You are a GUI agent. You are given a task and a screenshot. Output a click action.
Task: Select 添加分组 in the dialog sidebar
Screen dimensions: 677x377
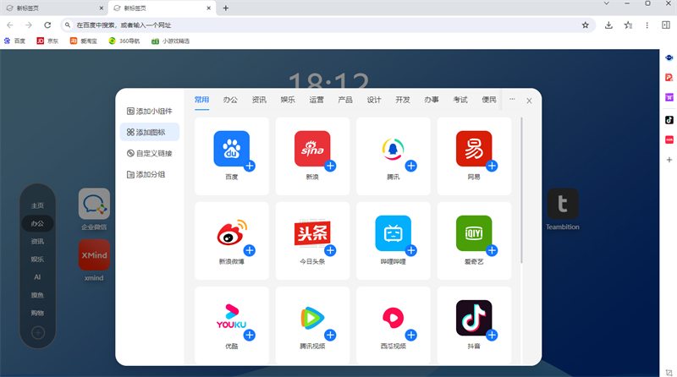[x=150, y=174]
